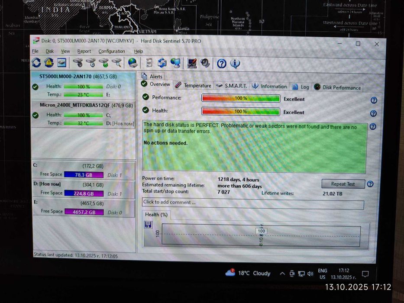
Task: Open the File menu
Action: pos(36,51)
